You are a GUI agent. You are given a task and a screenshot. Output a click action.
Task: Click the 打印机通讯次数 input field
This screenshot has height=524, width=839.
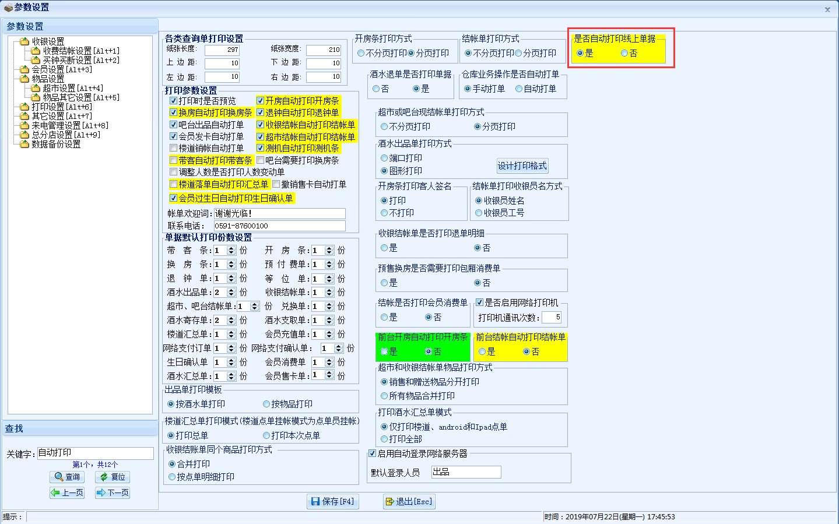(552, 317)
